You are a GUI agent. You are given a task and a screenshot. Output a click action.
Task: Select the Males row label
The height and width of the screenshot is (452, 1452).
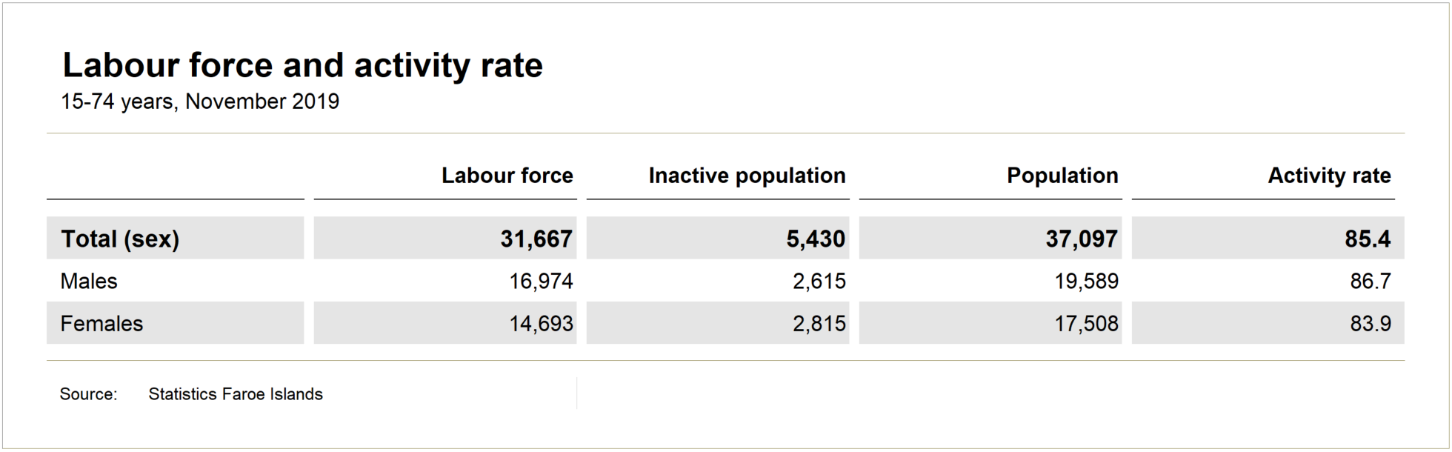click(x=89, y=282)
